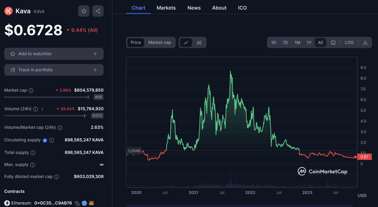Viewport: 378px width, 207px height.
Task: Toggle the Market cap chart mode
Action: 159,43
